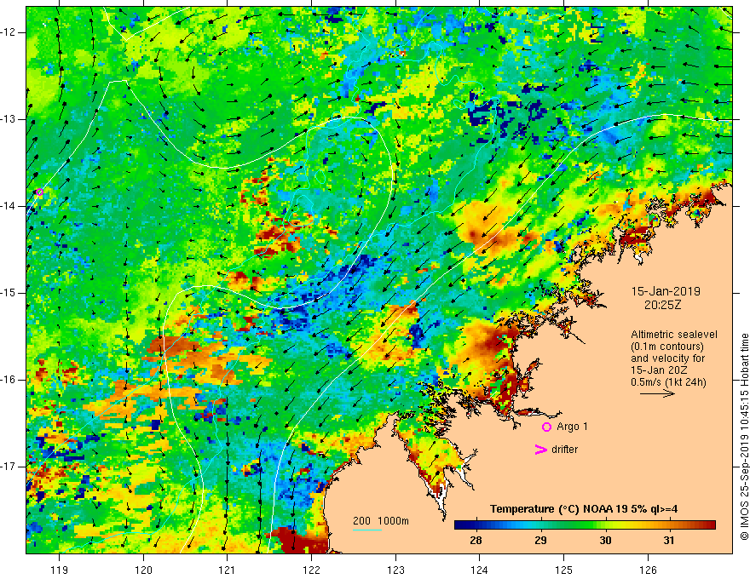Click the magenta Argo float marker near 14°S
The height and width of the screenshot is (579, 750).
click(x=40, y=192)
